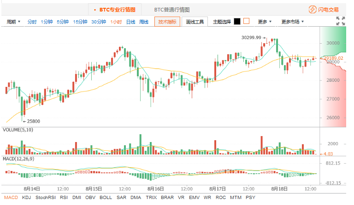Click the fullscreen expand icon
This screenshot has height=205, width=354.
340,21
